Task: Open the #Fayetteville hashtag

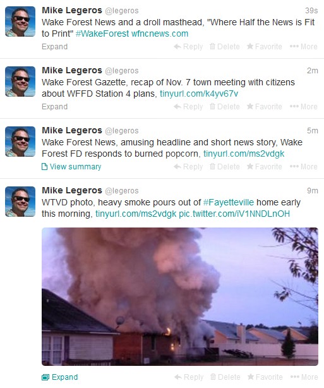Action: point(229,202)
